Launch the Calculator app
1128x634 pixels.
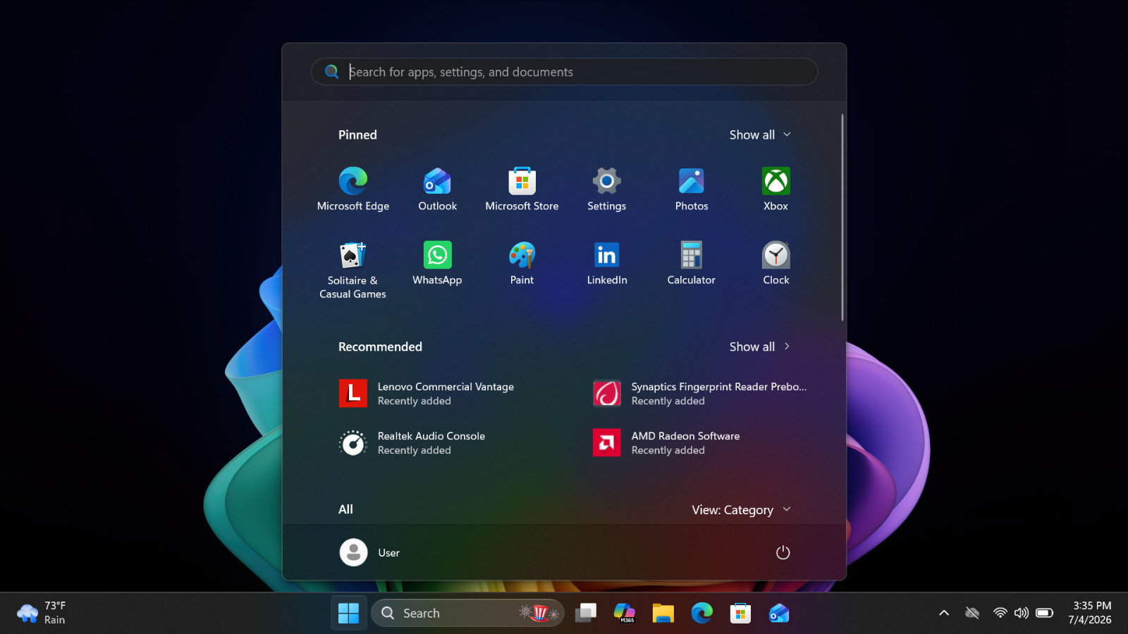click(x=691, y=264)
